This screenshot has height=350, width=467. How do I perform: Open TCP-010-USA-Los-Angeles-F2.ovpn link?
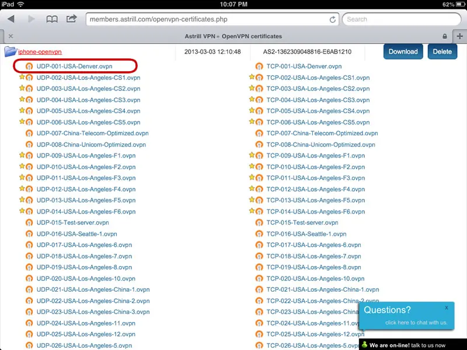click(x=316, y=167)
